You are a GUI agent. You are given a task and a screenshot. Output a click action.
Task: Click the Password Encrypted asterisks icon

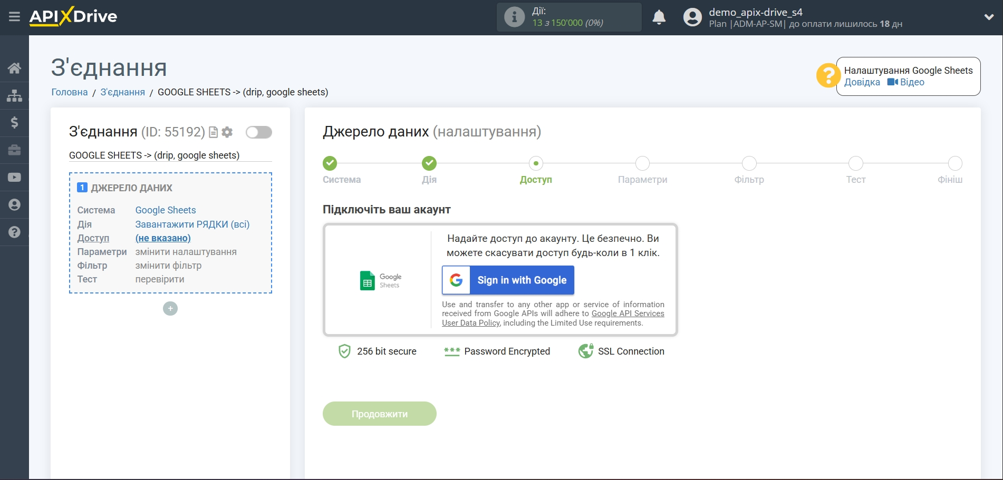pyautogui.click(x=452, y=351)
